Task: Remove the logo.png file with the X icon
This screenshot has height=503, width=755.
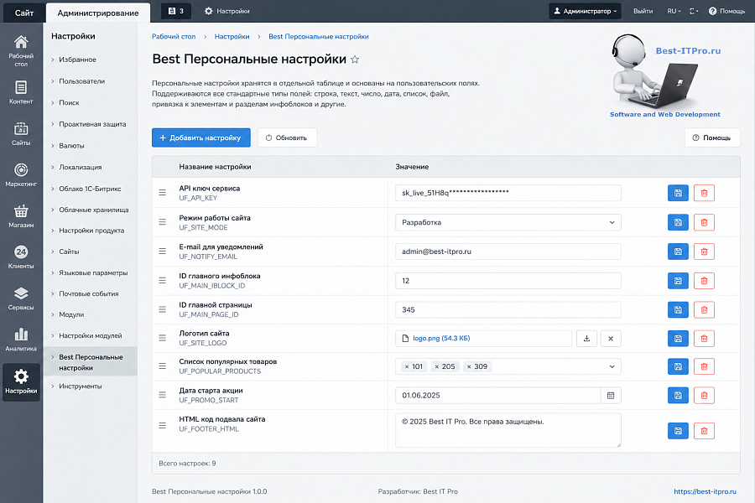Action: pyautogui.click(x=611, y=339)
